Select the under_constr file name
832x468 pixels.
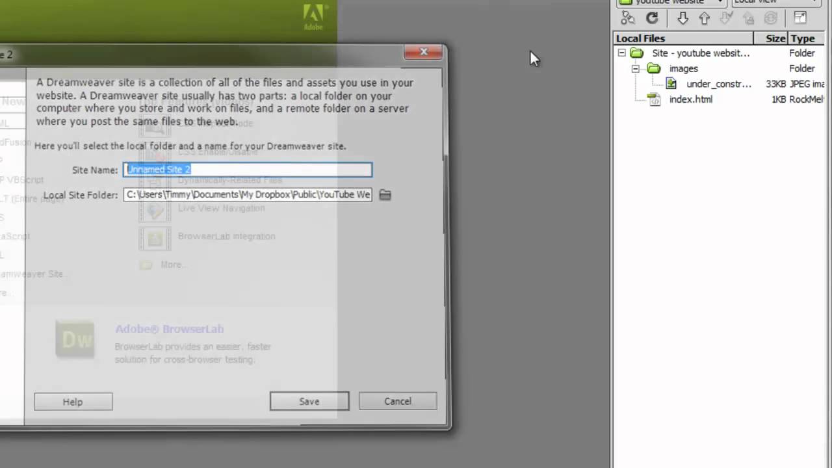pos(719,84)
